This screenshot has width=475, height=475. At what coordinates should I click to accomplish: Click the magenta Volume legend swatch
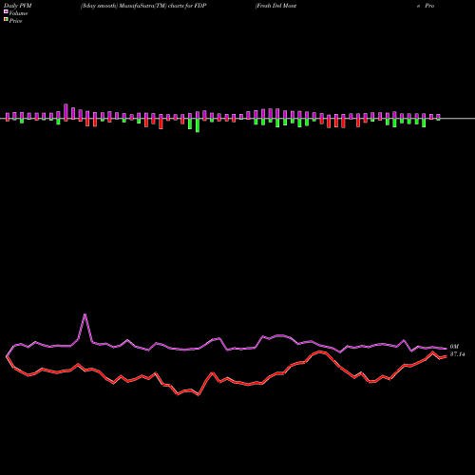pos(6,11)
